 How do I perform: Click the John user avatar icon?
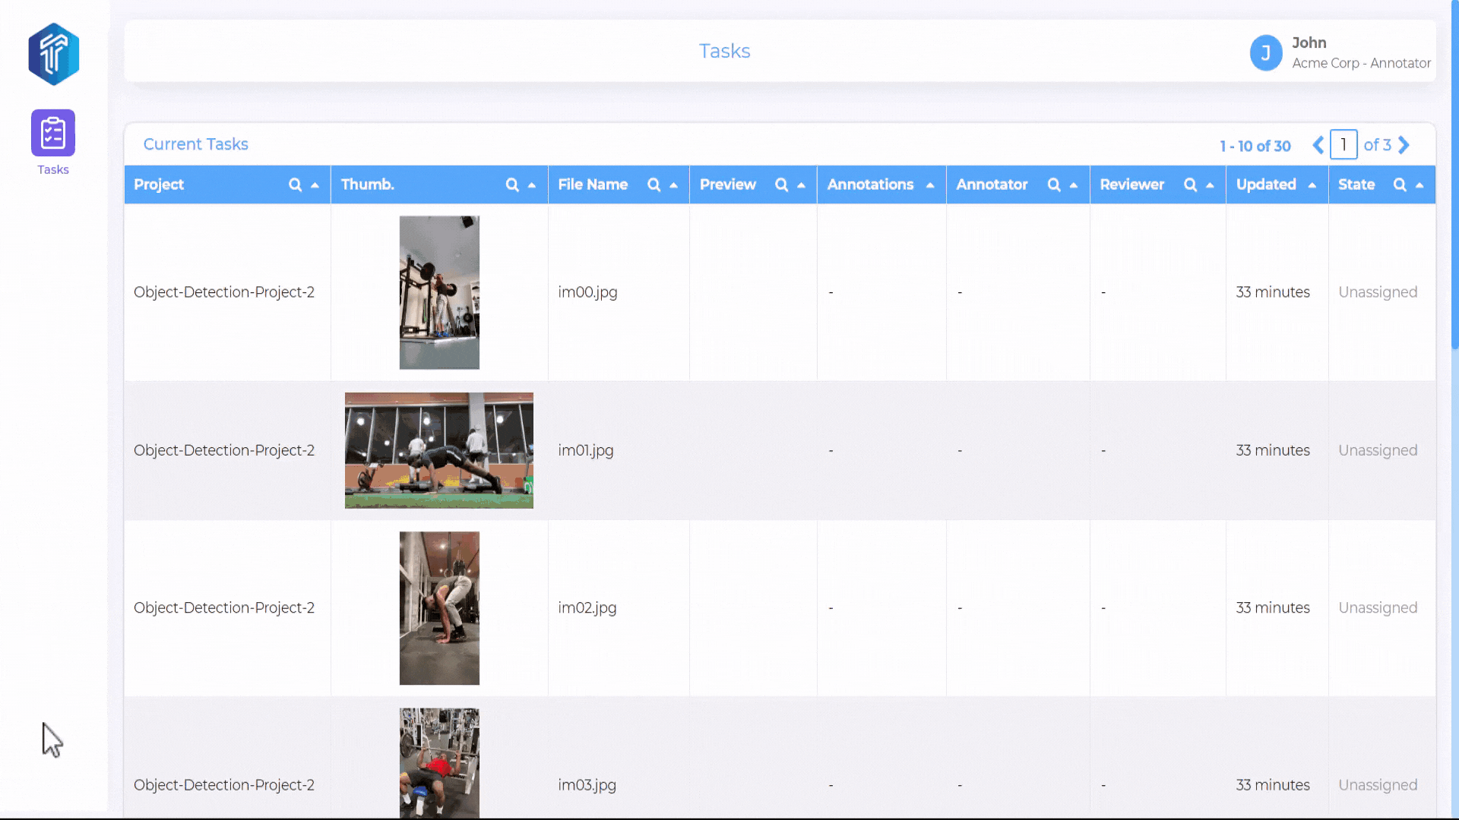[1266, 53]
